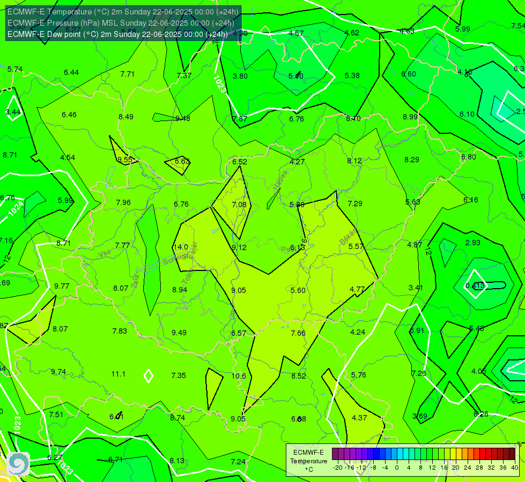
Task: Click the dew point value 10.6
Action: point(239,376)
